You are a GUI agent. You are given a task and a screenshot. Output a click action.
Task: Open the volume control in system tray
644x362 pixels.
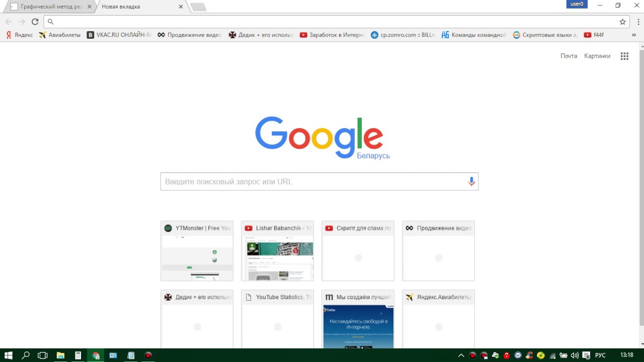tap(575, 355)
